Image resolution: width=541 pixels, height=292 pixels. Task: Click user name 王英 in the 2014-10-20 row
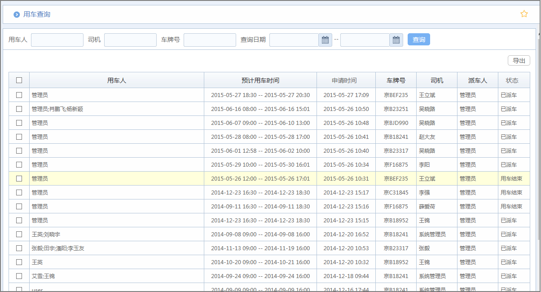37,262
